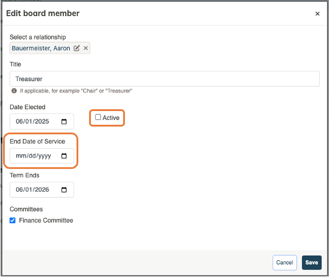
Task: Click the Cancel button
Action: 285,263
